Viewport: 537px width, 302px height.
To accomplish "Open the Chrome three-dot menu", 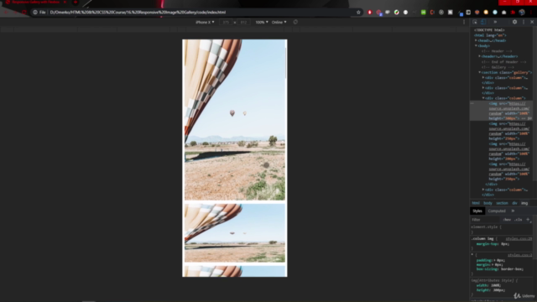I will [531, 13].
